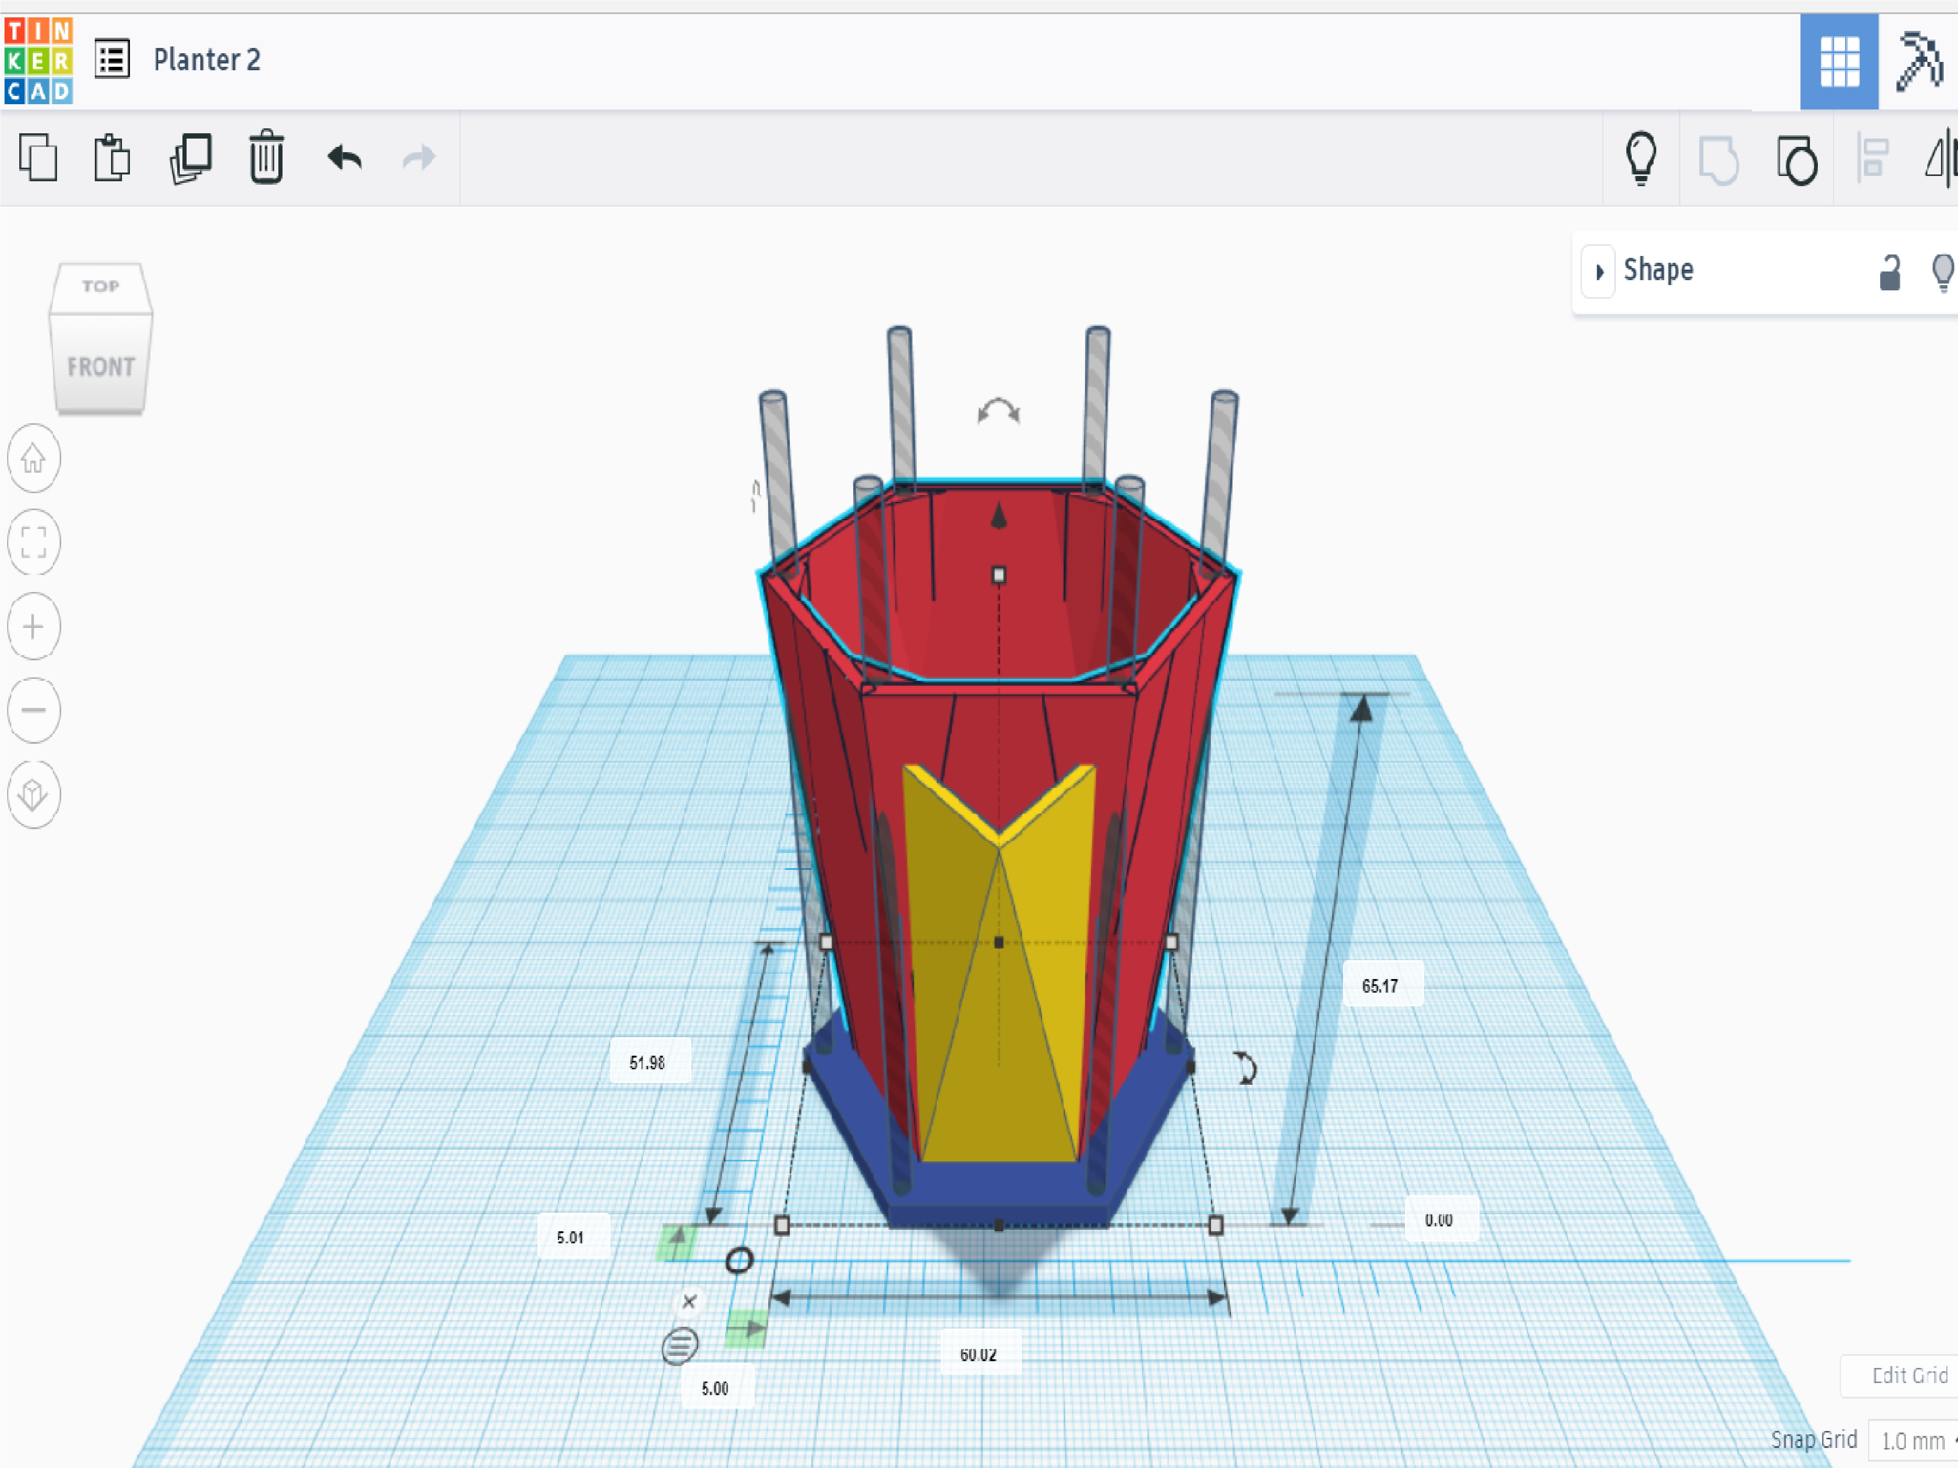Open the Blocks pickaxe mode

[x=1919, y=61]
